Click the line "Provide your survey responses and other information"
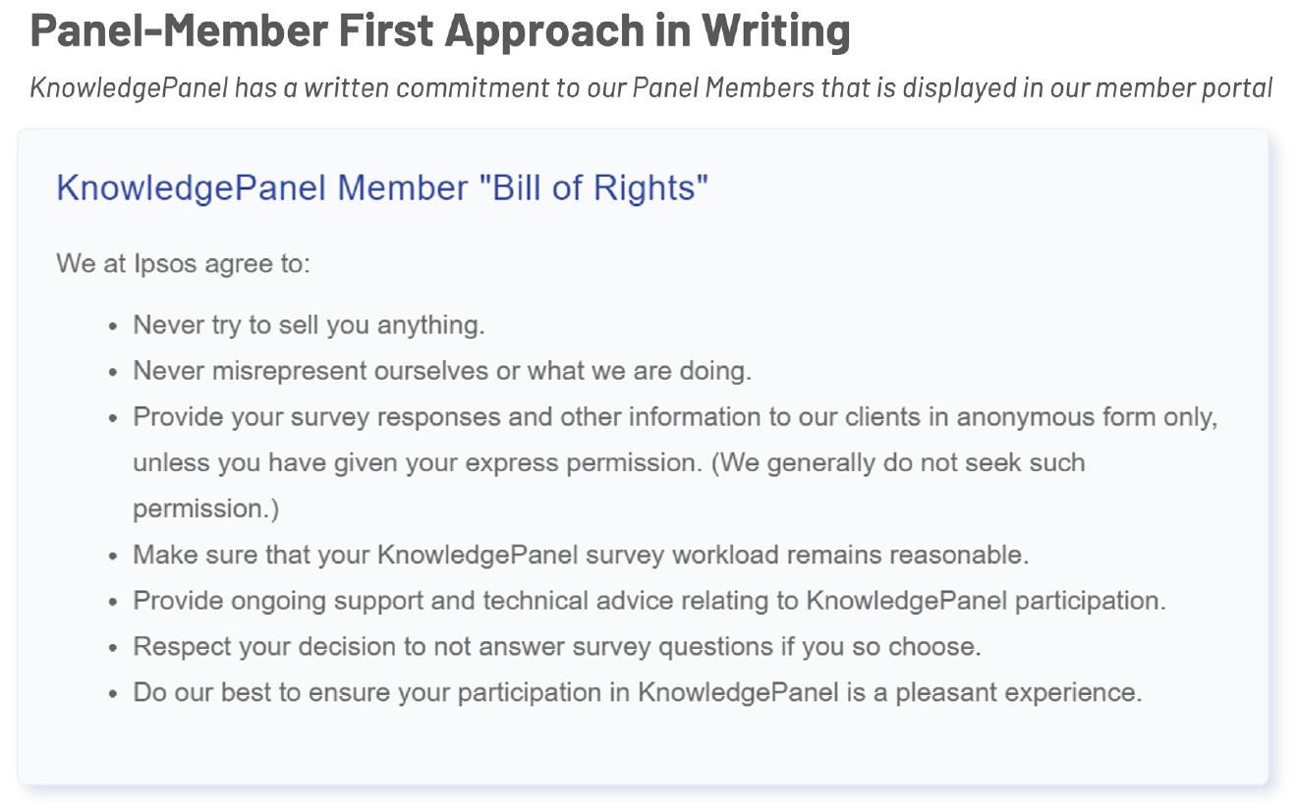The image size is (1296, 802). (x=675, y=417)
